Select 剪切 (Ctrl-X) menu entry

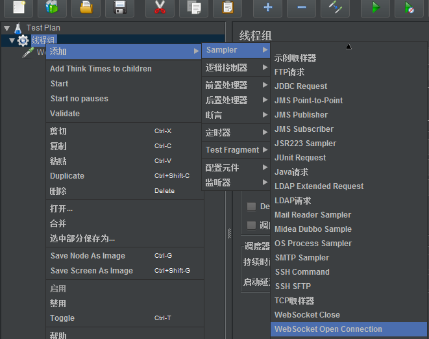pos(123,131)
